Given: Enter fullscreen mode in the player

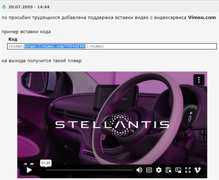Looking at the screenshot, I should [x=188, y=170].
